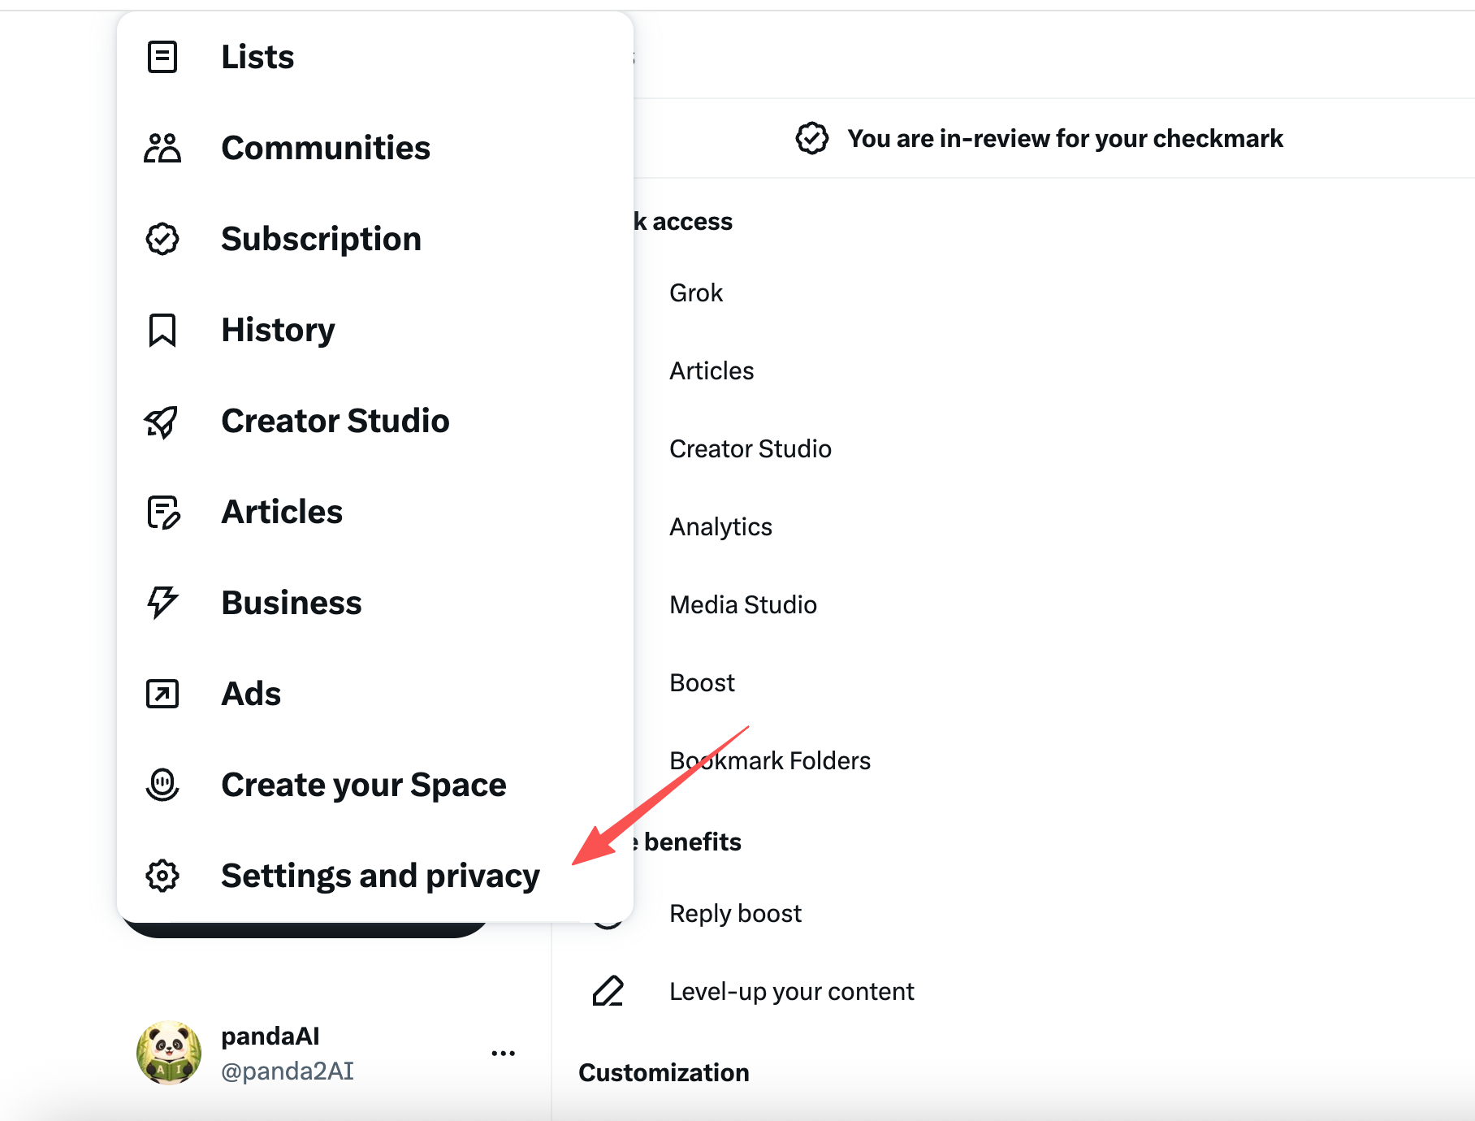The width and height of the screenshot is (1475, 1121).
Task: Click the pandaAI panda avatar
Action: [169, 1053]
